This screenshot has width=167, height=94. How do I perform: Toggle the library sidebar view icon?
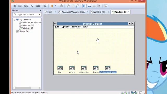pos(85,6)
